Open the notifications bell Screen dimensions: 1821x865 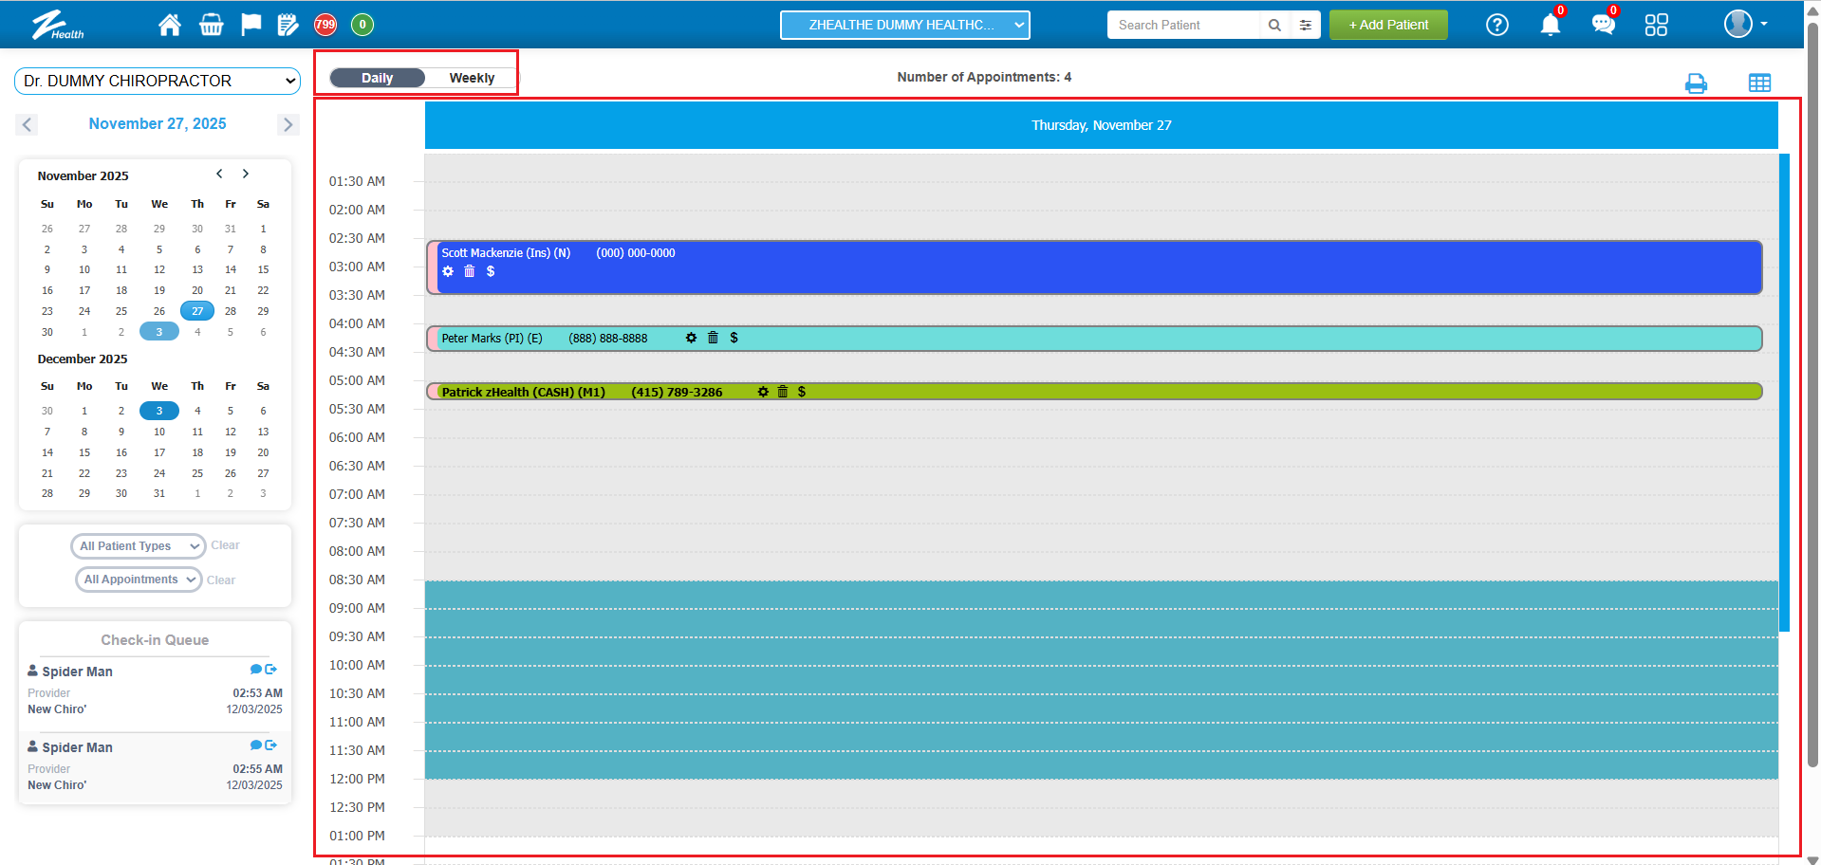(1550, 25)
